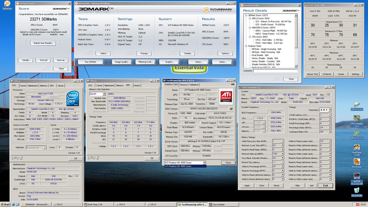Switch to the Mainboard tab in first CPU-Z
The image size is (368, 207).
(x=33, y=85)
